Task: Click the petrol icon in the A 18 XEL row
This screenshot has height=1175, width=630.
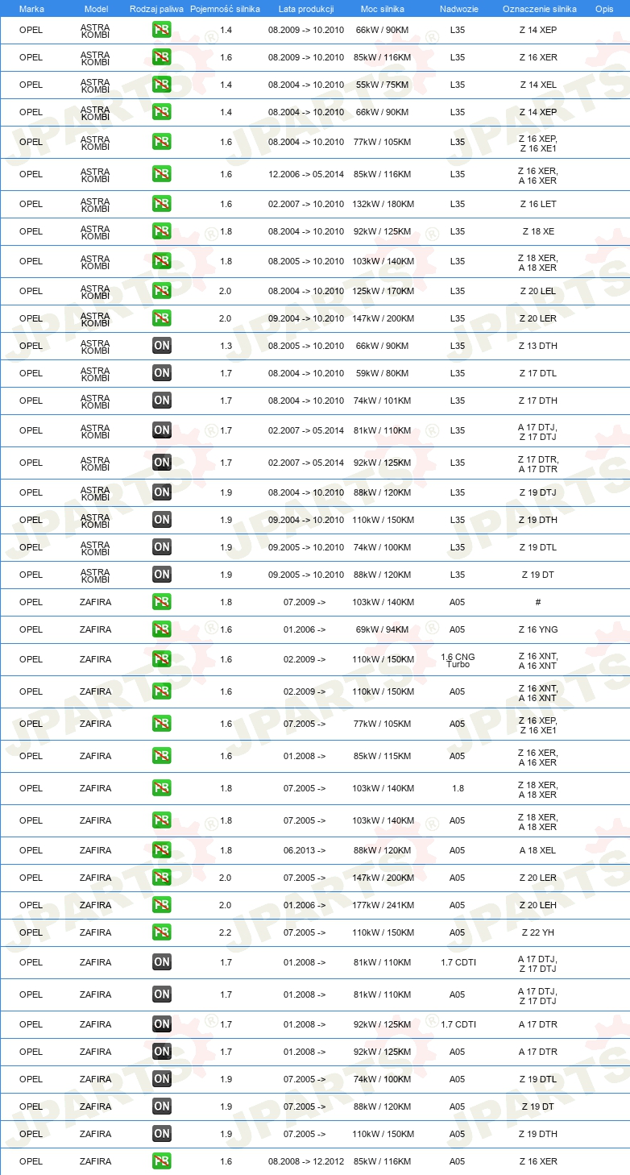Action: 162,850
